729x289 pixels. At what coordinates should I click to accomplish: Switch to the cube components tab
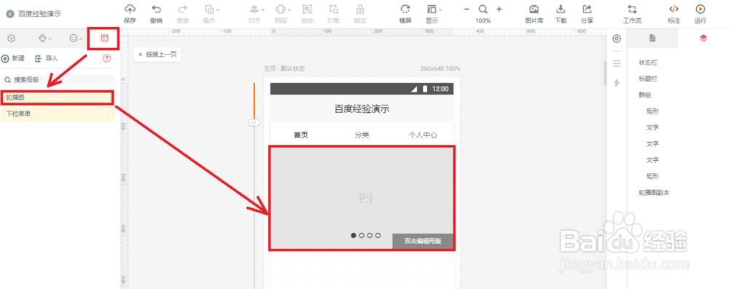12,39
